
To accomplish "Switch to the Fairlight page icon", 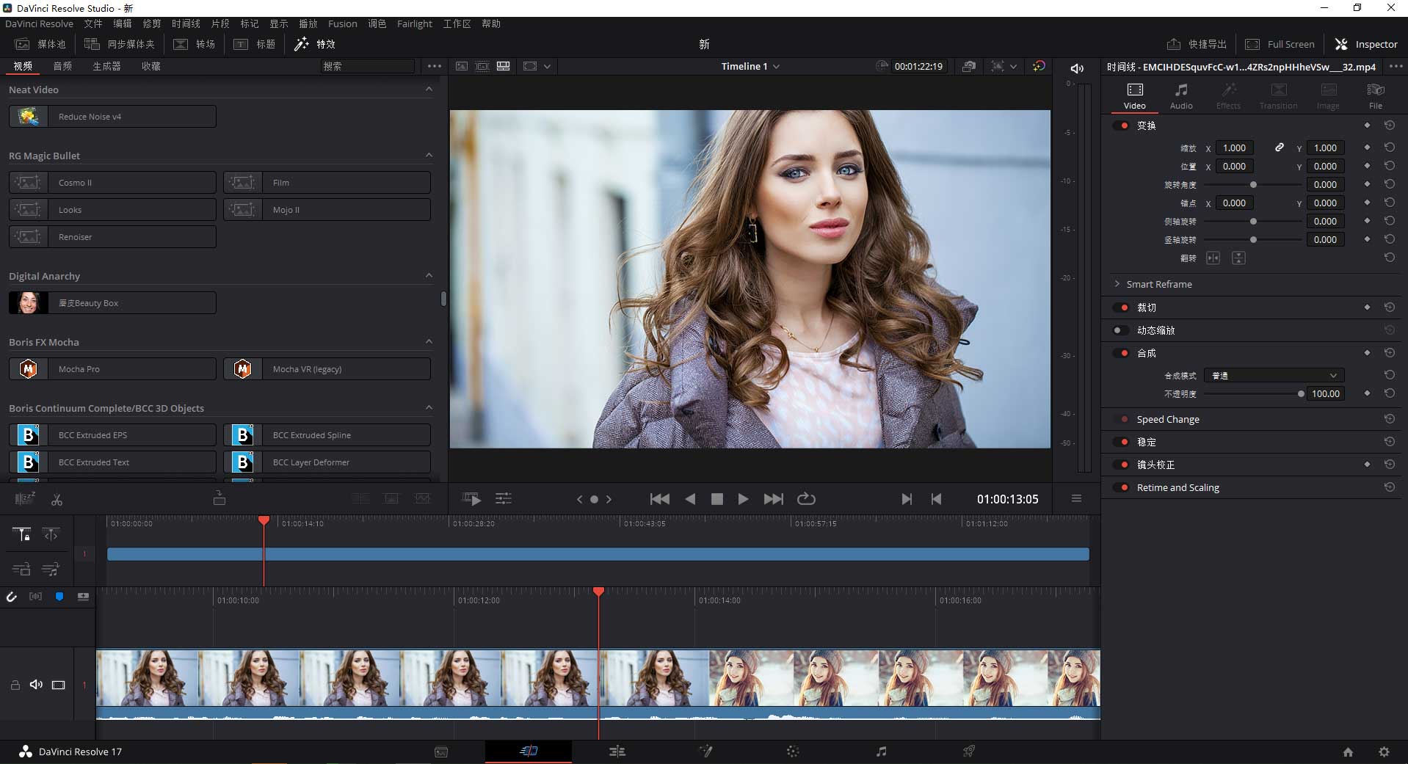I will click(x=881, y=752).
